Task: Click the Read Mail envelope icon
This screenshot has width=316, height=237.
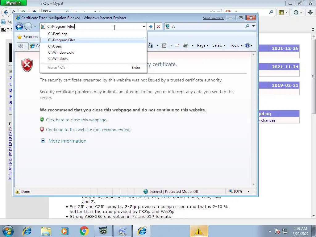Action: 177,45
